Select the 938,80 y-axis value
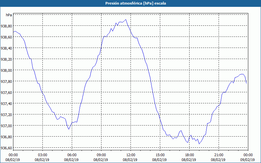Viewport: 261px width, 163px height. coord(6,26)
